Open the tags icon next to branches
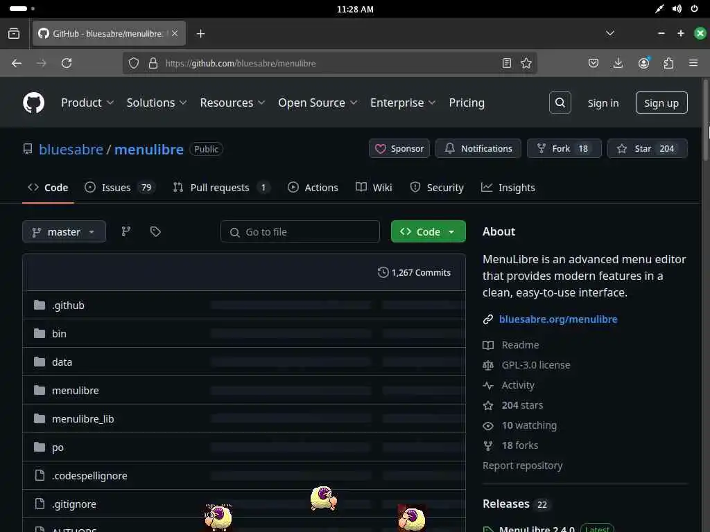 pos(155,231)
